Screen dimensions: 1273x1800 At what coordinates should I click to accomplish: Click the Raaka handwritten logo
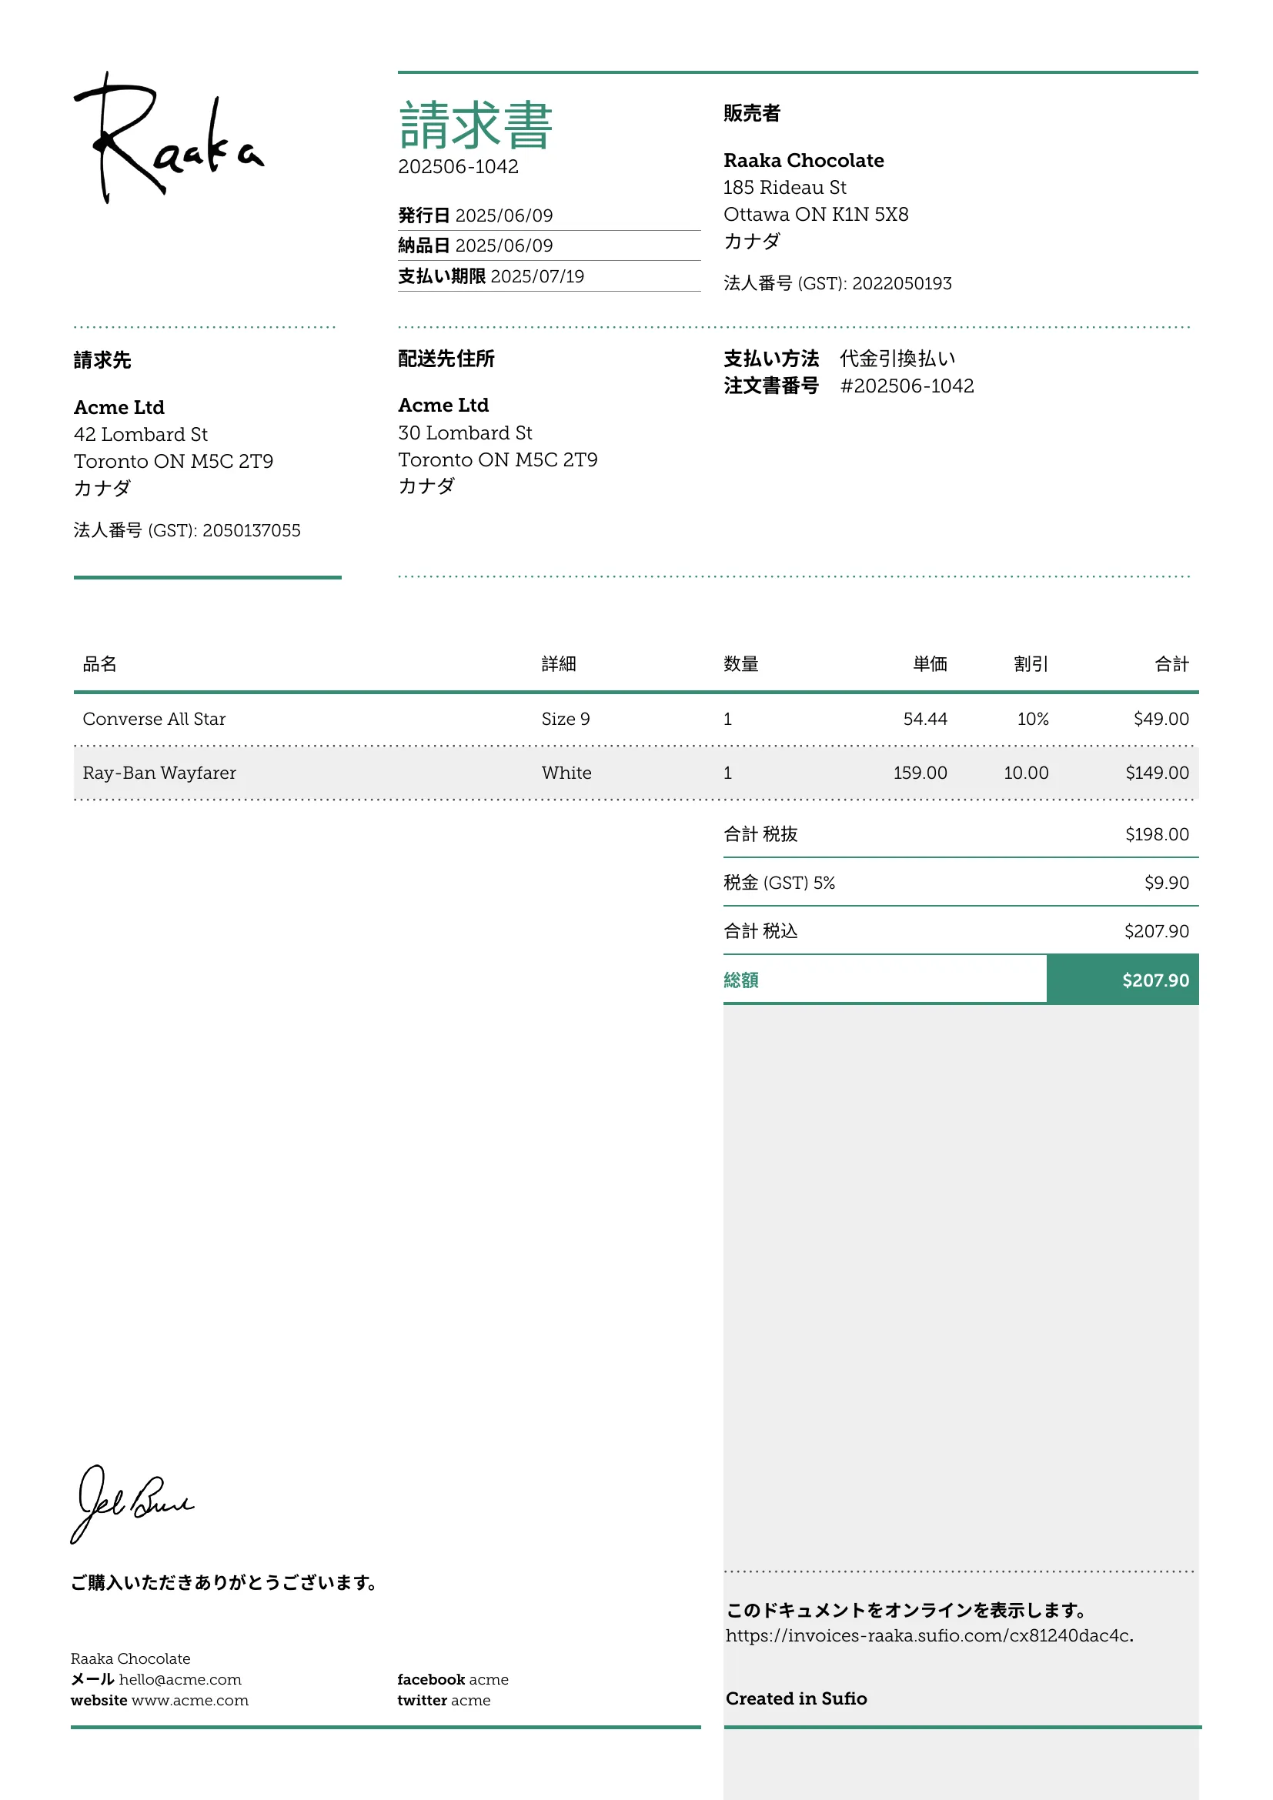(169, 137)
